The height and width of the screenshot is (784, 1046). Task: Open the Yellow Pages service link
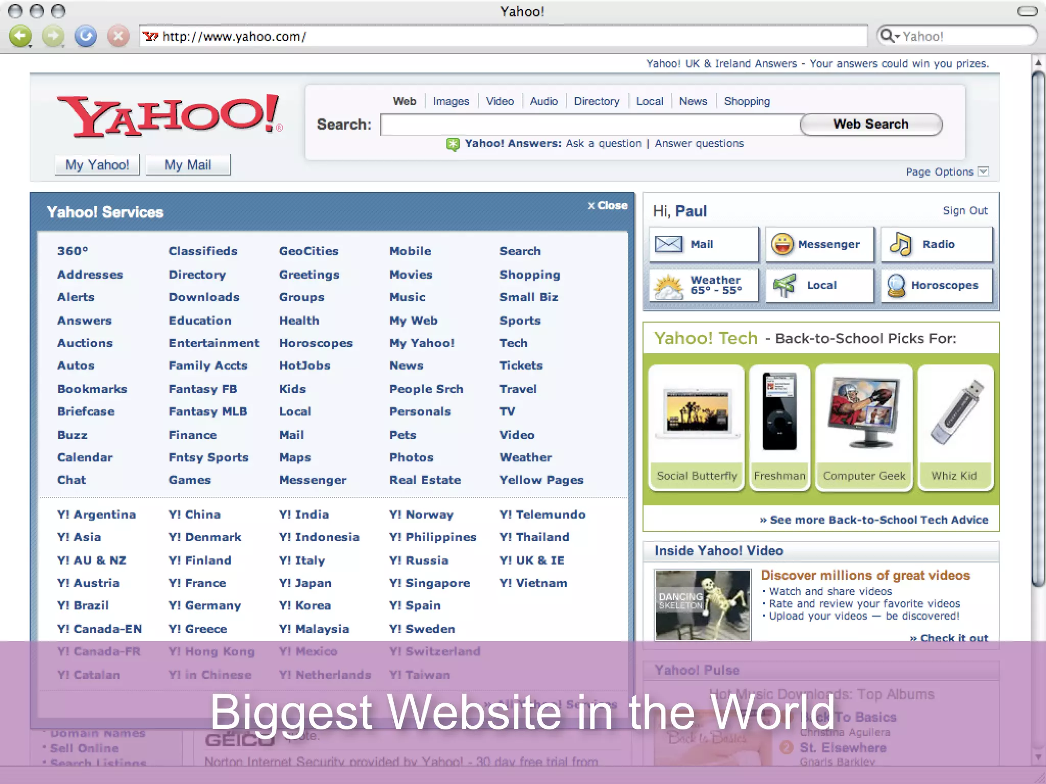point(541,480)
